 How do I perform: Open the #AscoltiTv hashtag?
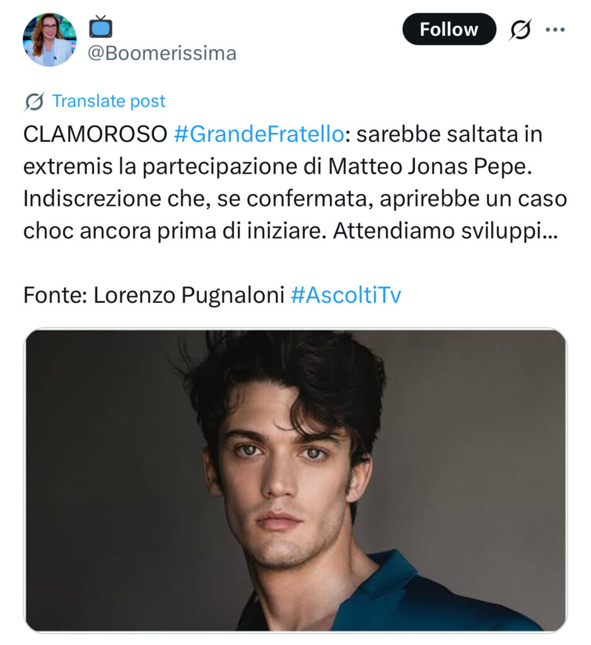point(346,295)
